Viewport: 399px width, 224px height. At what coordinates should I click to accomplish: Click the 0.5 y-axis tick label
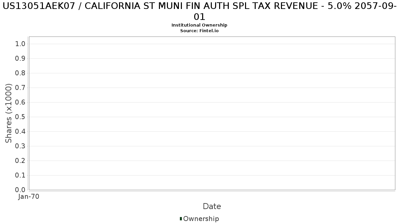tap(20, 117)
